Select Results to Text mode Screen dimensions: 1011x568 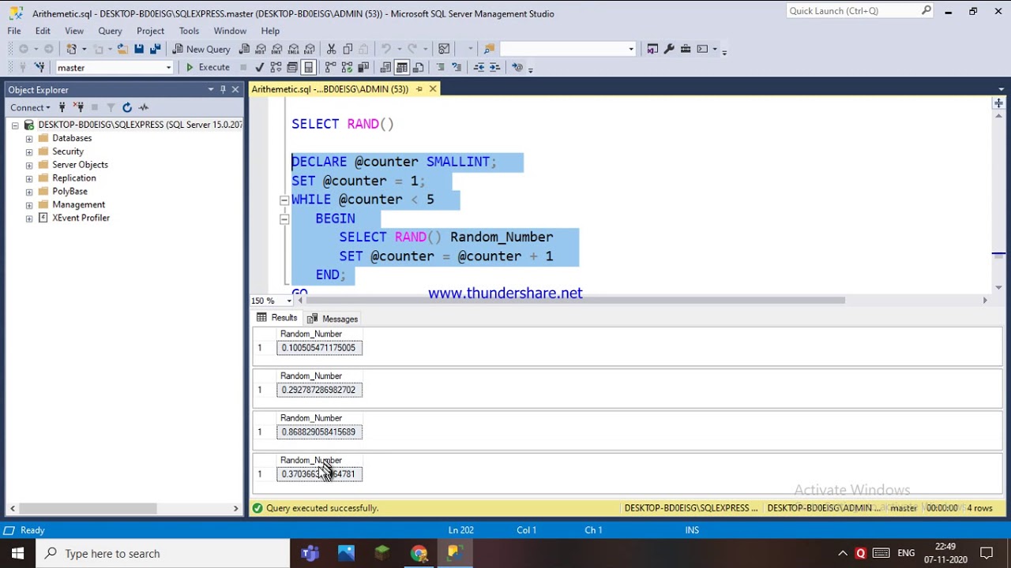[385, 67]
